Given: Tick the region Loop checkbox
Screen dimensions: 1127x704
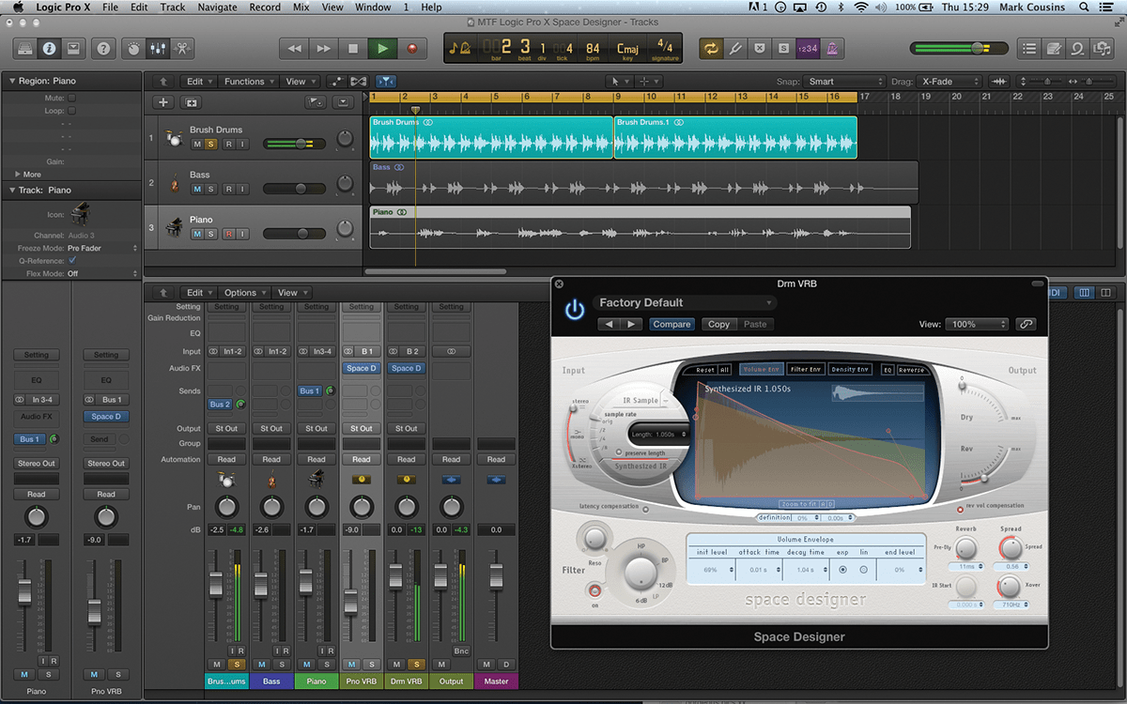Looking at the screenshot, I should click(71, 111).
